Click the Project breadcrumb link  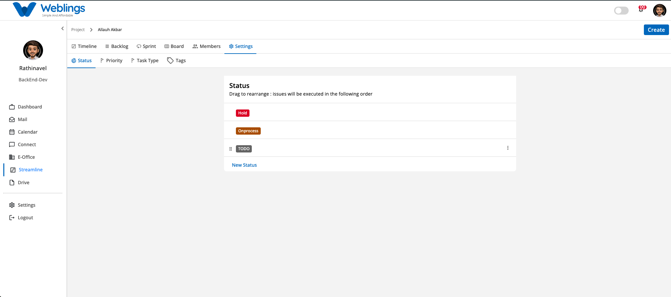pyautogui.click(x=78, y=30)
